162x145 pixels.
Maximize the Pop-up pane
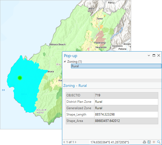click(154, 56)
